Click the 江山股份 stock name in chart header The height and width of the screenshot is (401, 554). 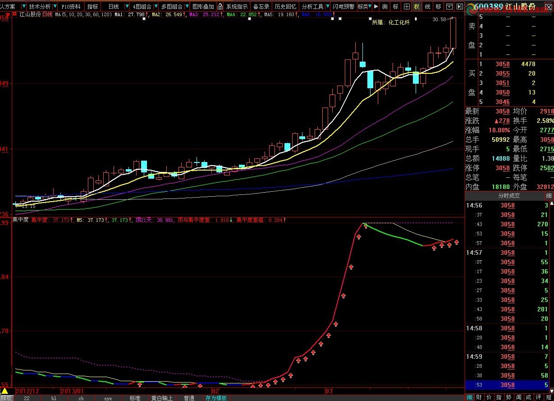(30, 14)
